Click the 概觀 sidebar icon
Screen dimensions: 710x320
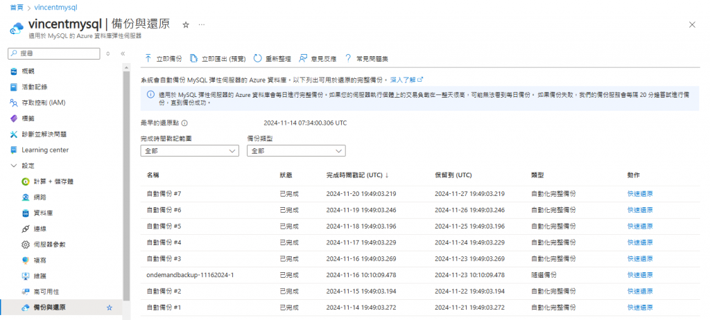14,71
